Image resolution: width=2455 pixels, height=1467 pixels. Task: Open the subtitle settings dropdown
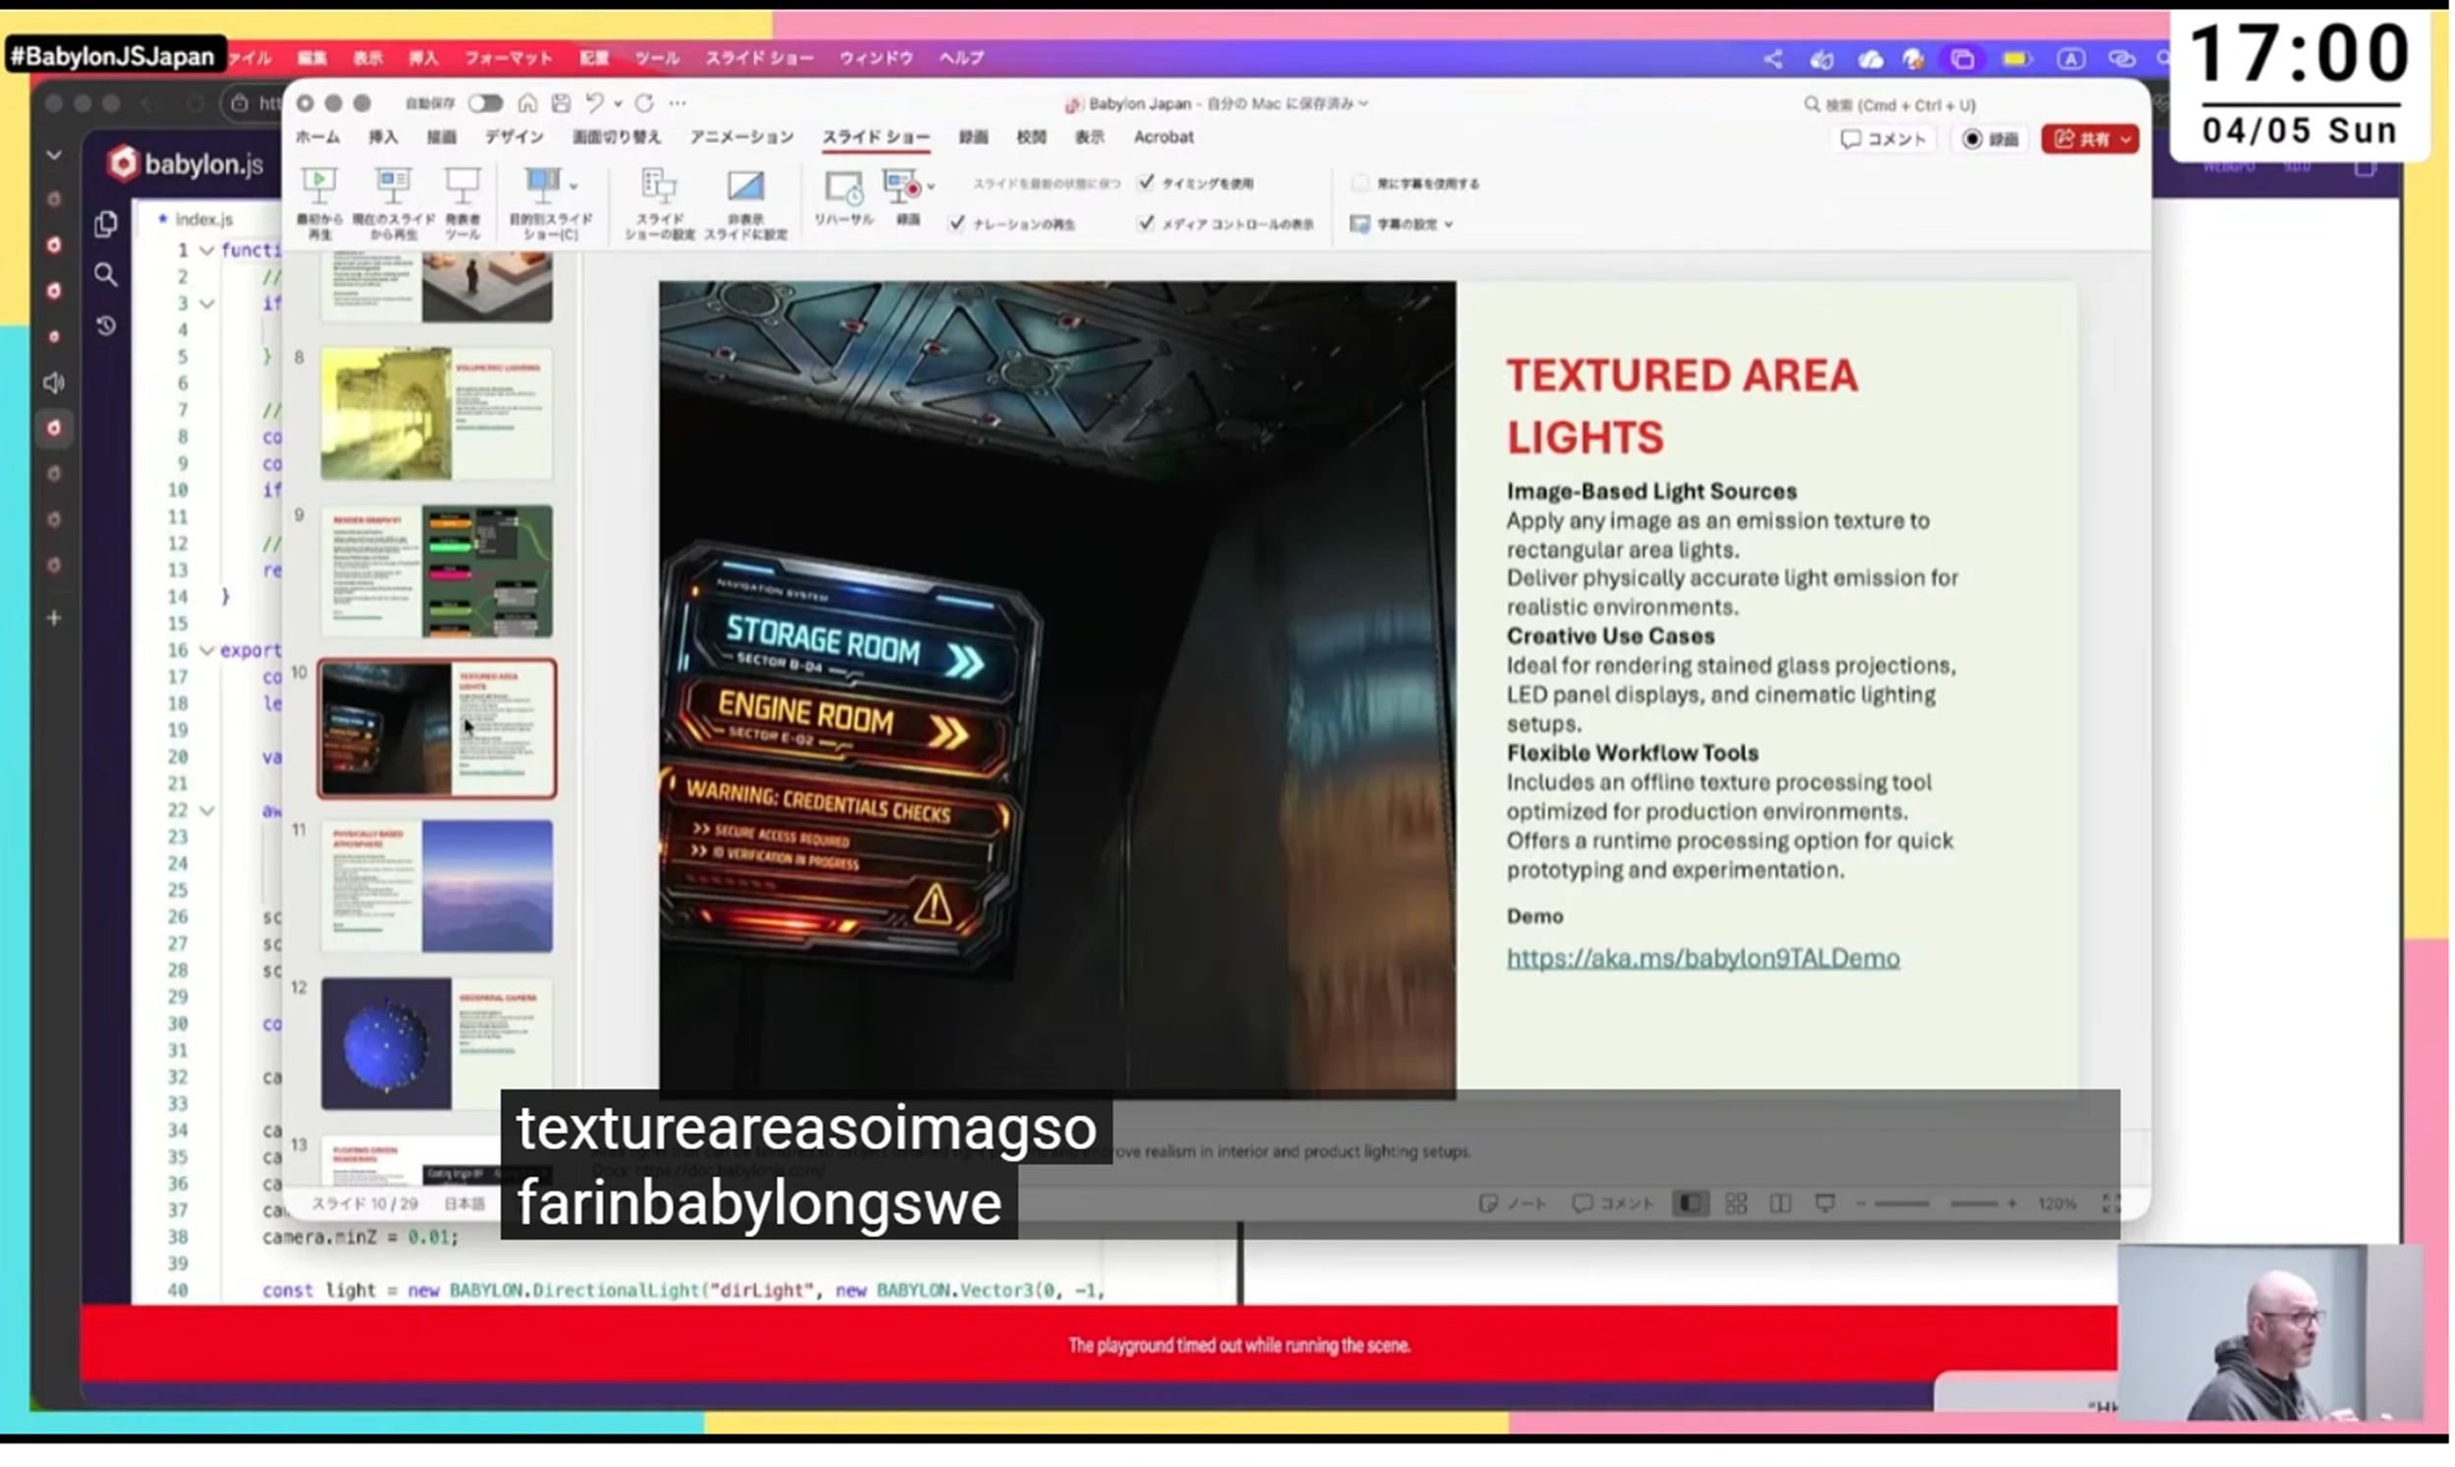tap(1403, 224)
